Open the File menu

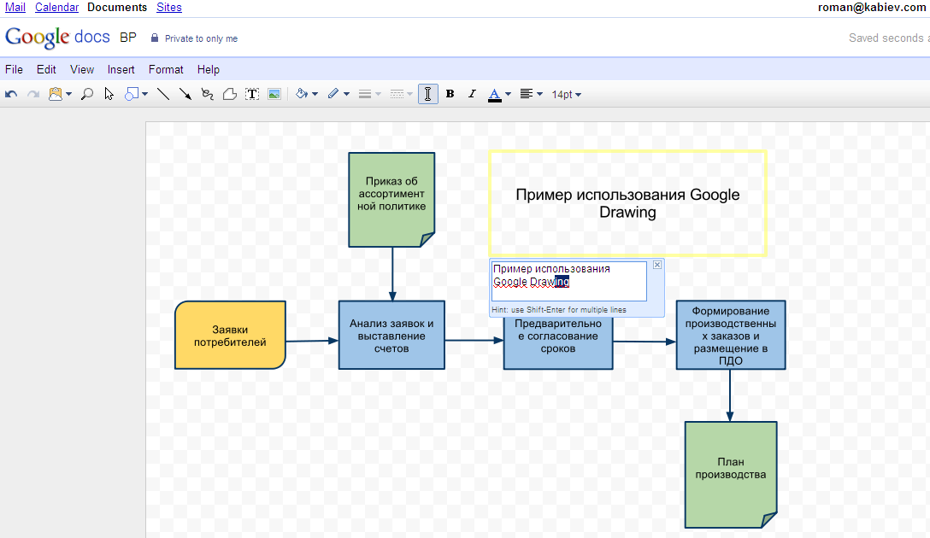pyautogui.click(x=15, y=69)
